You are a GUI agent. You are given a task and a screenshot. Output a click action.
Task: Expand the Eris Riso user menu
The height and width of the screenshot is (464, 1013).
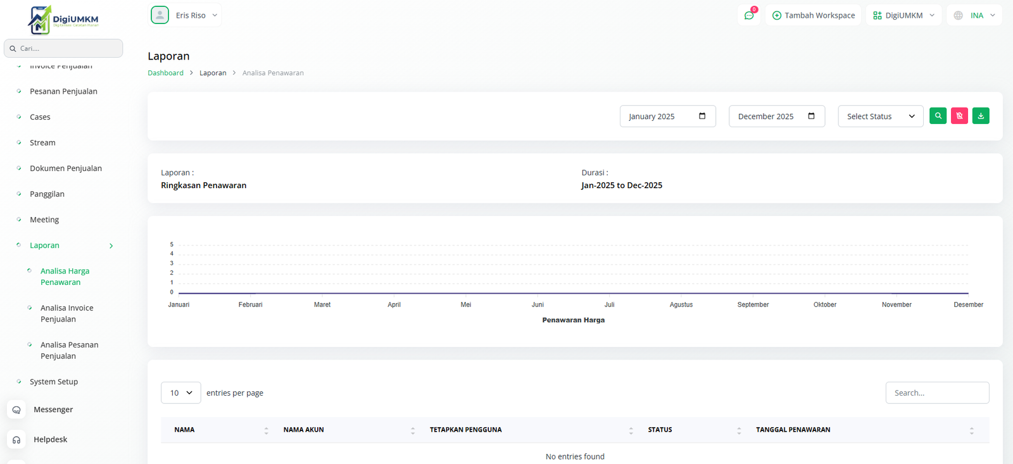pyautogui.click(x=186, y=15)
